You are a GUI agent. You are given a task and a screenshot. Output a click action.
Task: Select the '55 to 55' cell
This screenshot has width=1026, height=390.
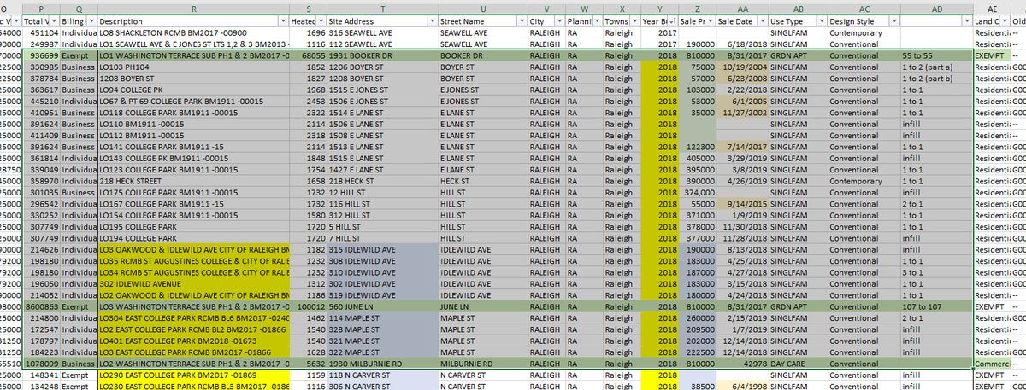click(936, 55)
